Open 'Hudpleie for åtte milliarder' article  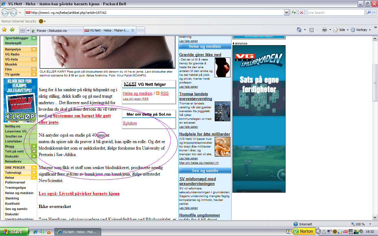point(205,134)
